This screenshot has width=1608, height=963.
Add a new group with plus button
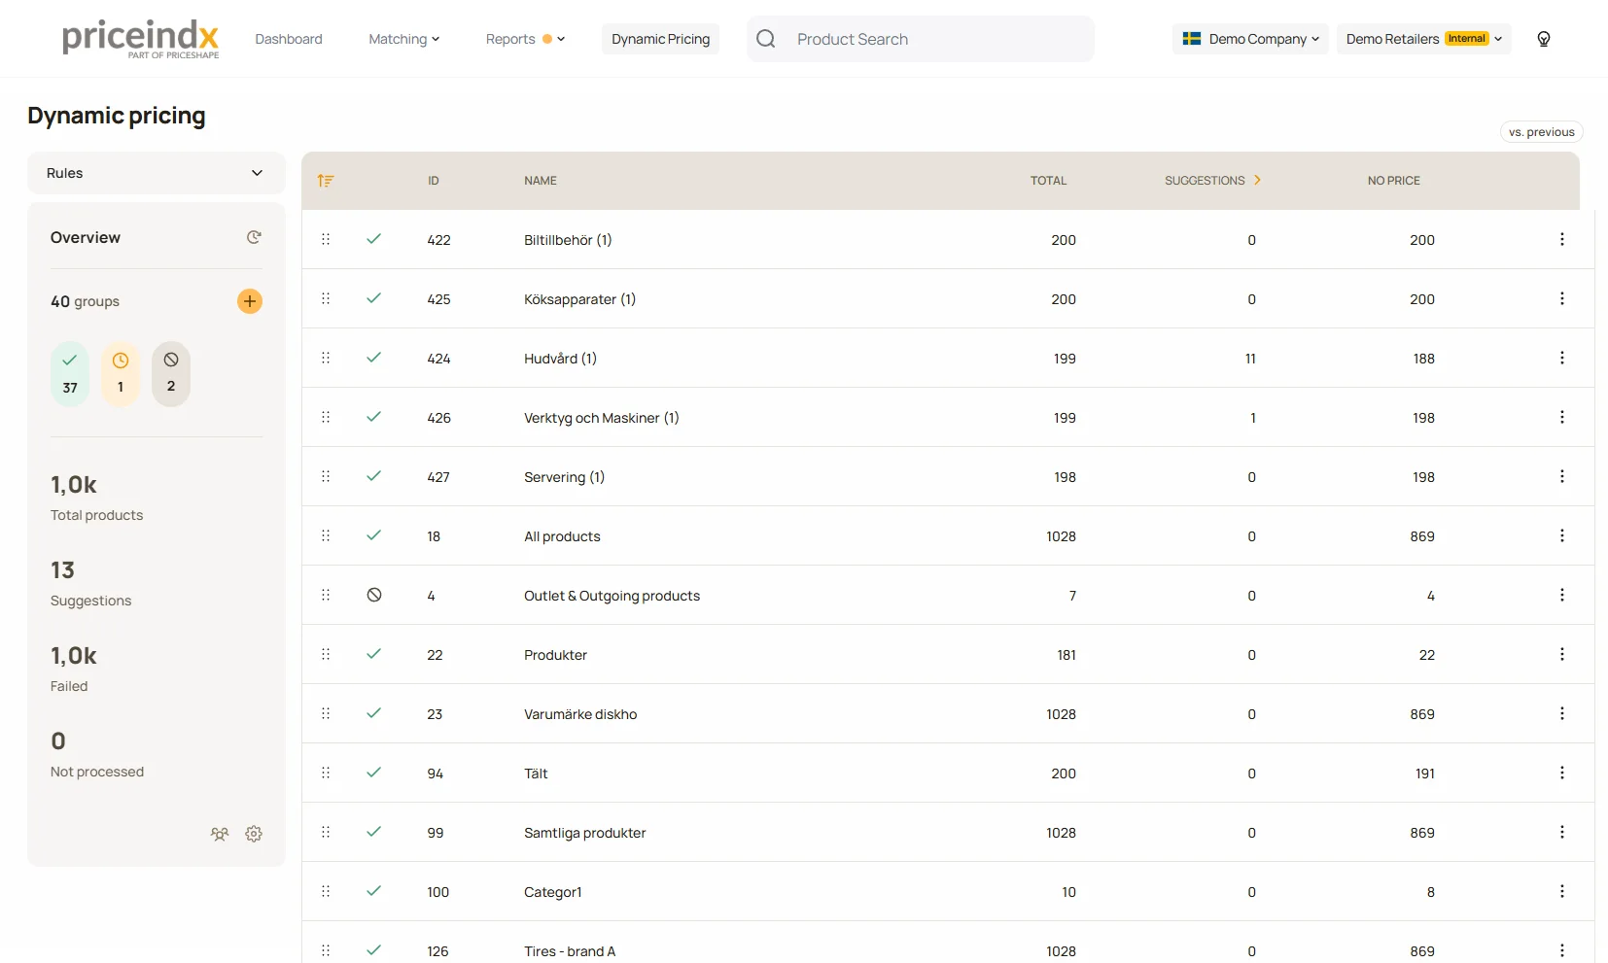click(250, 301)
